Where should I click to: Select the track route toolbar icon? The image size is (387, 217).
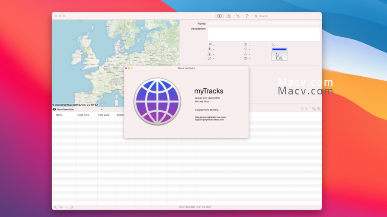point(238,16)
